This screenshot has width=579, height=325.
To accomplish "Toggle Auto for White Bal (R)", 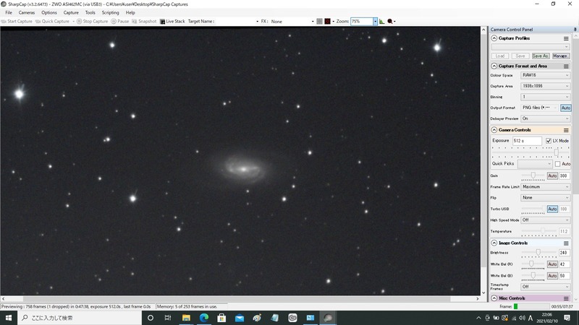I will click(x=552, y=264).
